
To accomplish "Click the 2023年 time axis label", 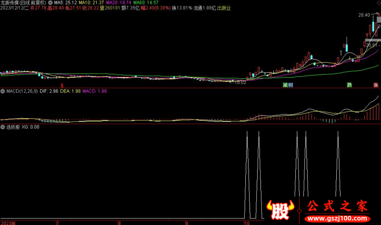I will (8, 223).
